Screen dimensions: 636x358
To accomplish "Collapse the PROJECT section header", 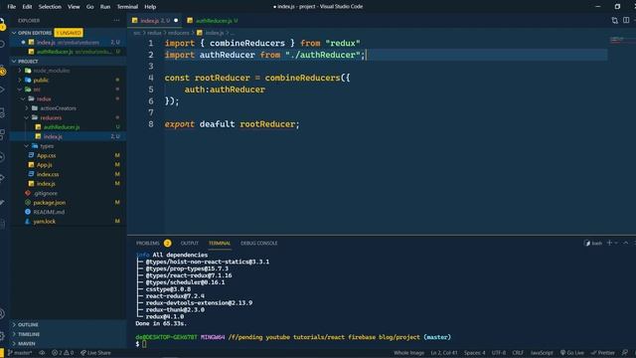I will point(69,62).
